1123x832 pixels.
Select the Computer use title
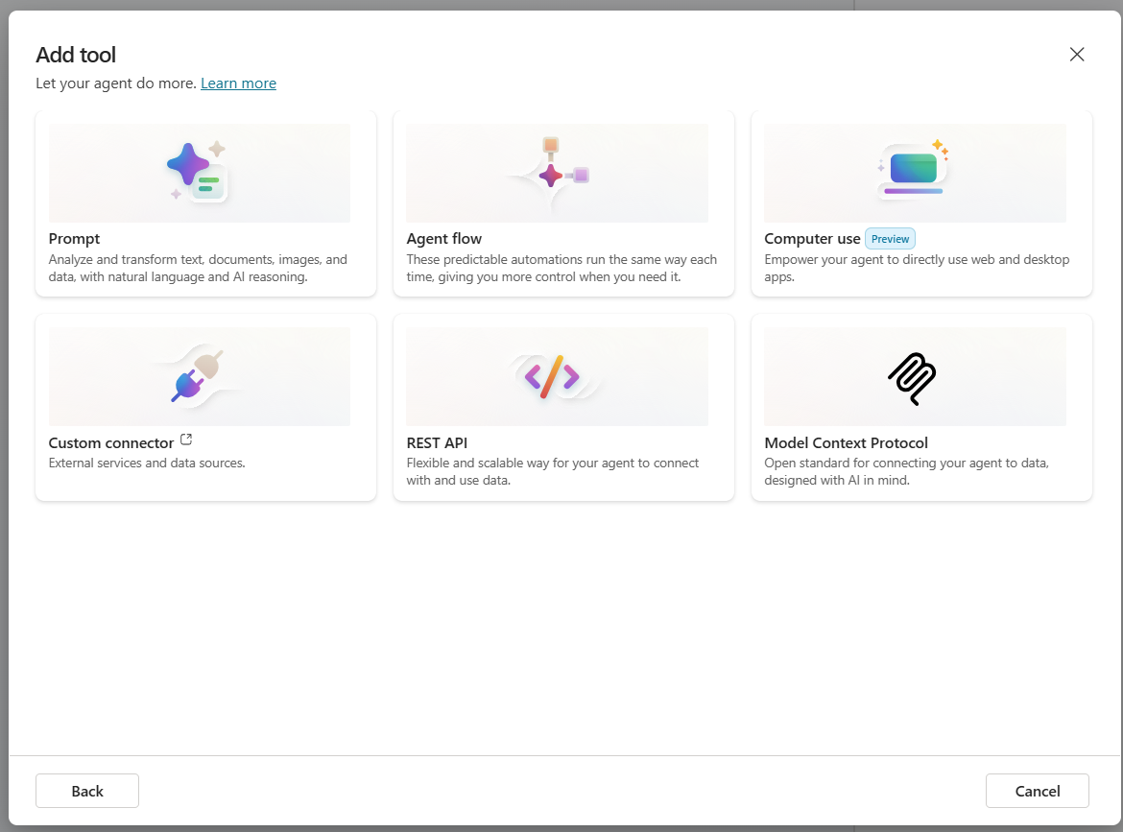[812, 239]
